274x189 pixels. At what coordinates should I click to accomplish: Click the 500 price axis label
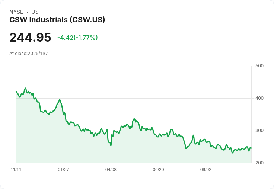[259, 66]
